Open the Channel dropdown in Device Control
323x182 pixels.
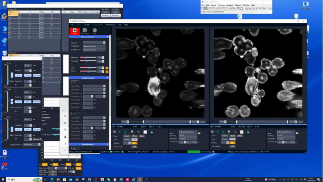pos(94,42)
